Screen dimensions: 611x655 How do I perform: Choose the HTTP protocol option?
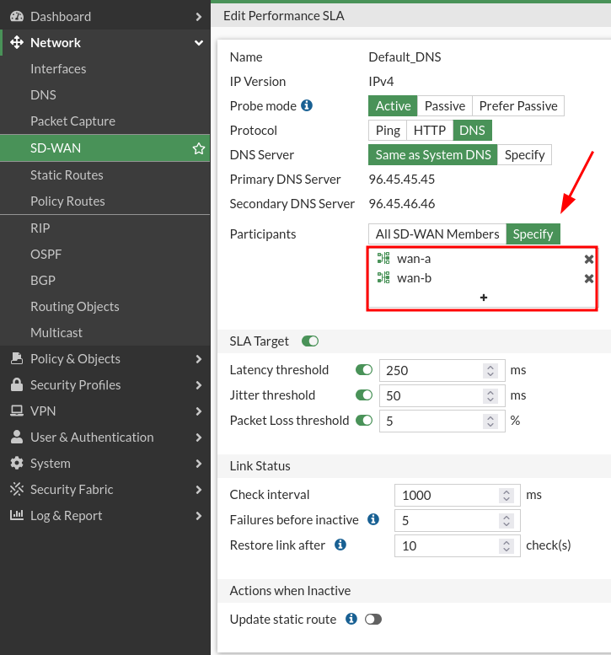[430, 131]
